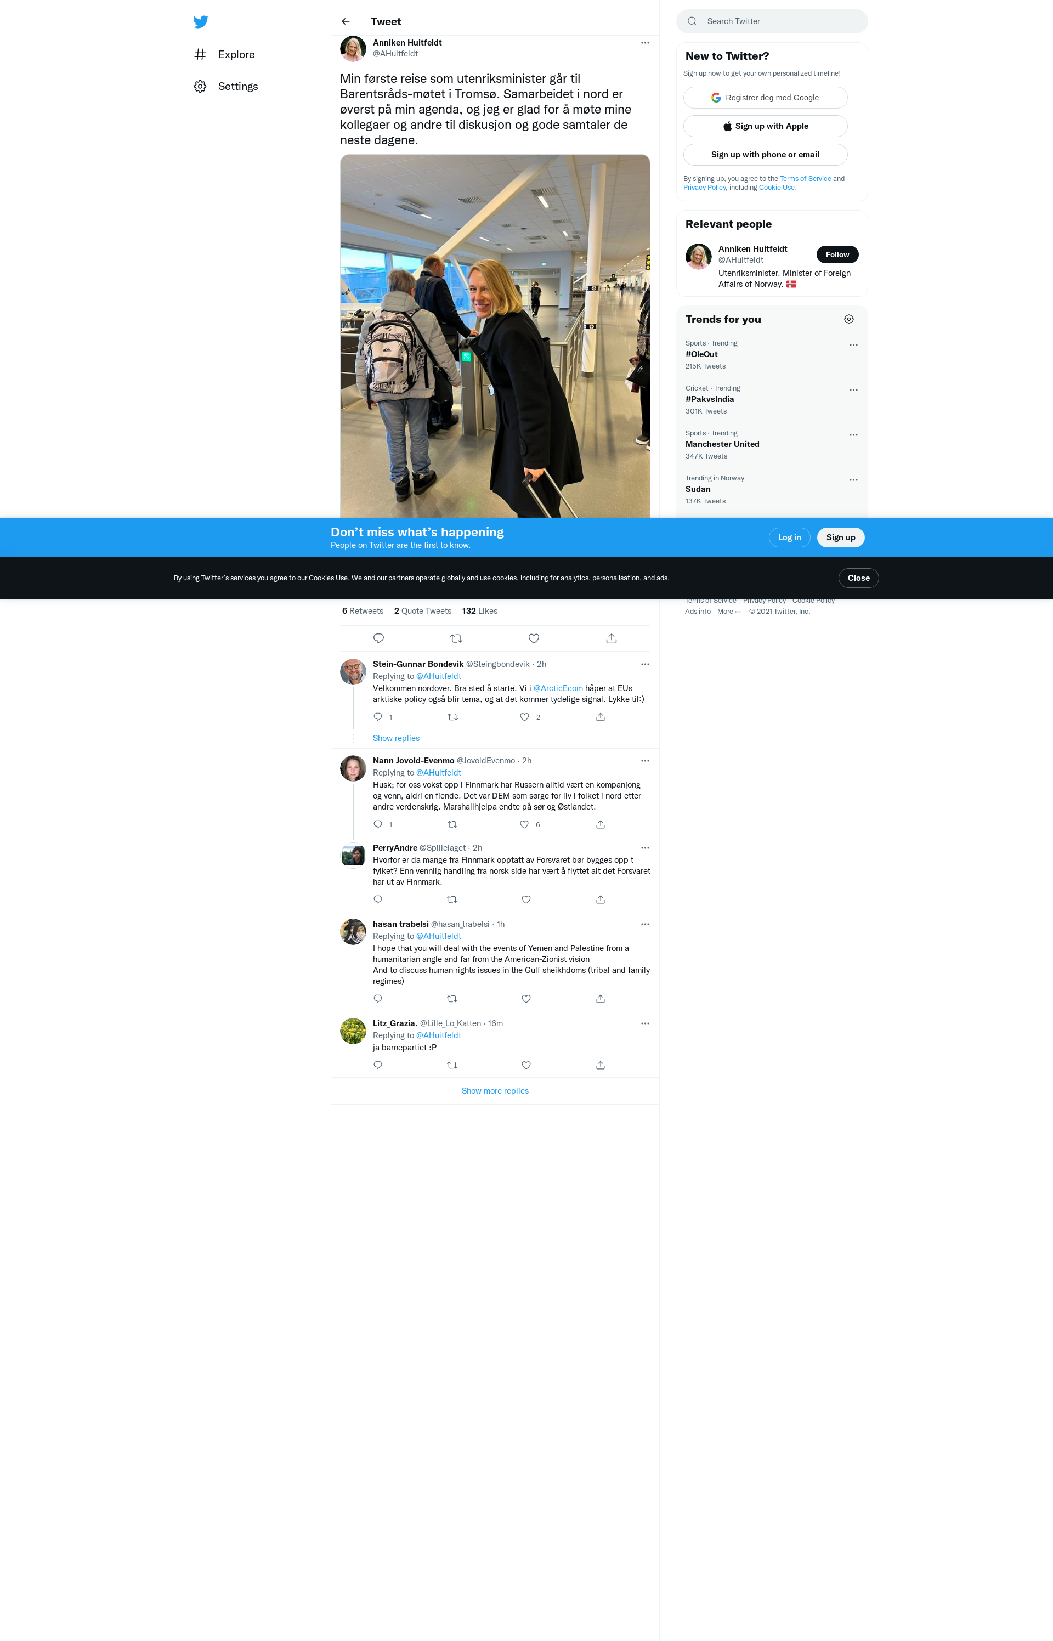This screenshot has height=1641, width=1053.
Task: Open the Privacy Policy link in signup box
Action: pyautogui.click(x=704, y=188)
